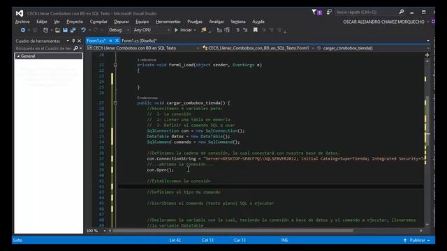Collapse the cargar_combobox_tienda method region
The image size is (447, 251).
115,102
